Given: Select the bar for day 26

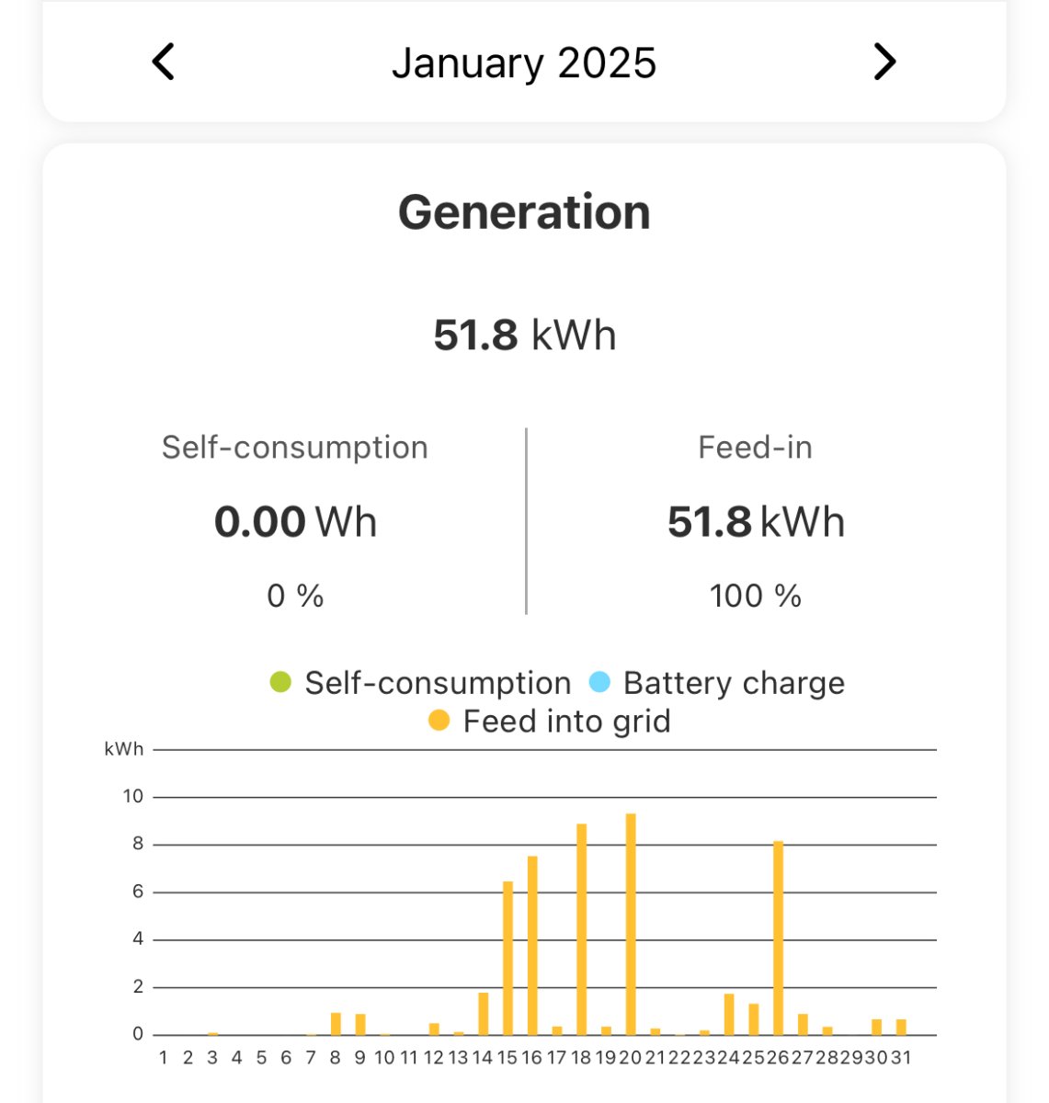Looking at the screenshot, I should (x=778, y=938).
